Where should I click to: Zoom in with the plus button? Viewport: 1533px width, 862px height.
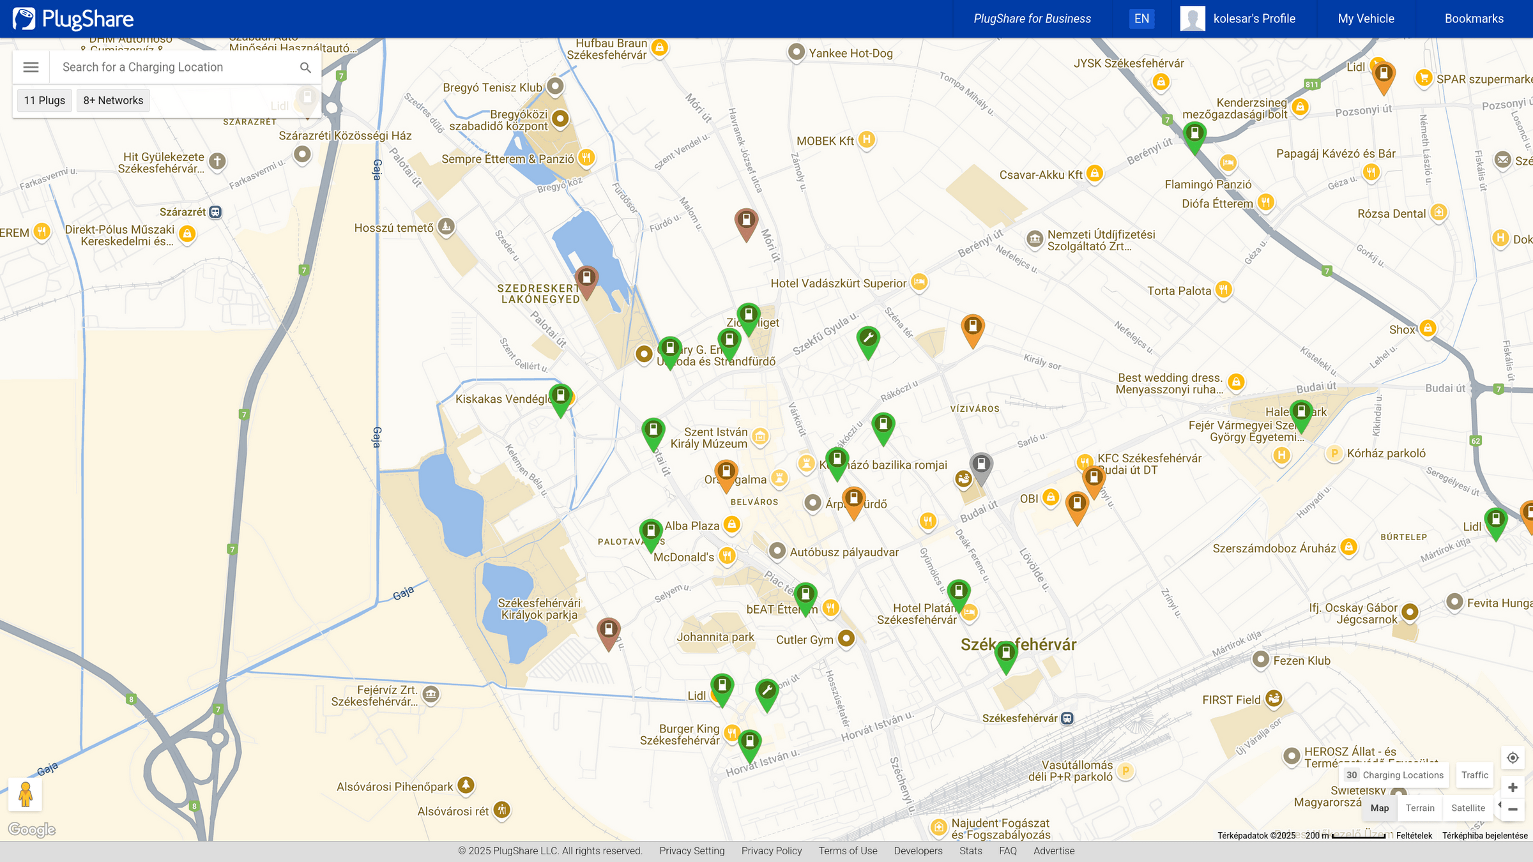click(1513, 787)
